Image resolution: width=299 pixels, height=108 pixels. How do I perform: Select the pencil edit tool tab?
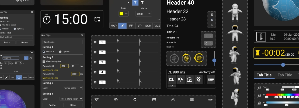[122, 26]
